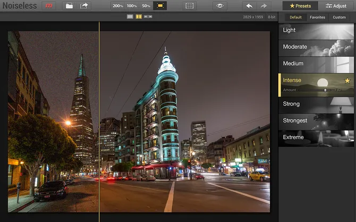Image resolution: width=356 pixels, height=222 pixels.
Task: Toggle the eye preview icon
Action: [219, 6]
